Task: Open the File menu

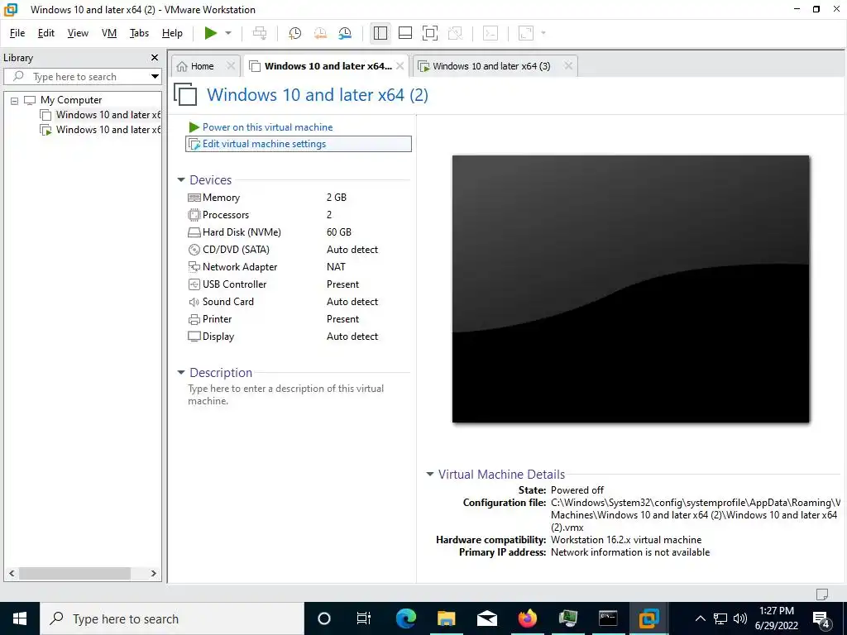Action: point(17,33)
